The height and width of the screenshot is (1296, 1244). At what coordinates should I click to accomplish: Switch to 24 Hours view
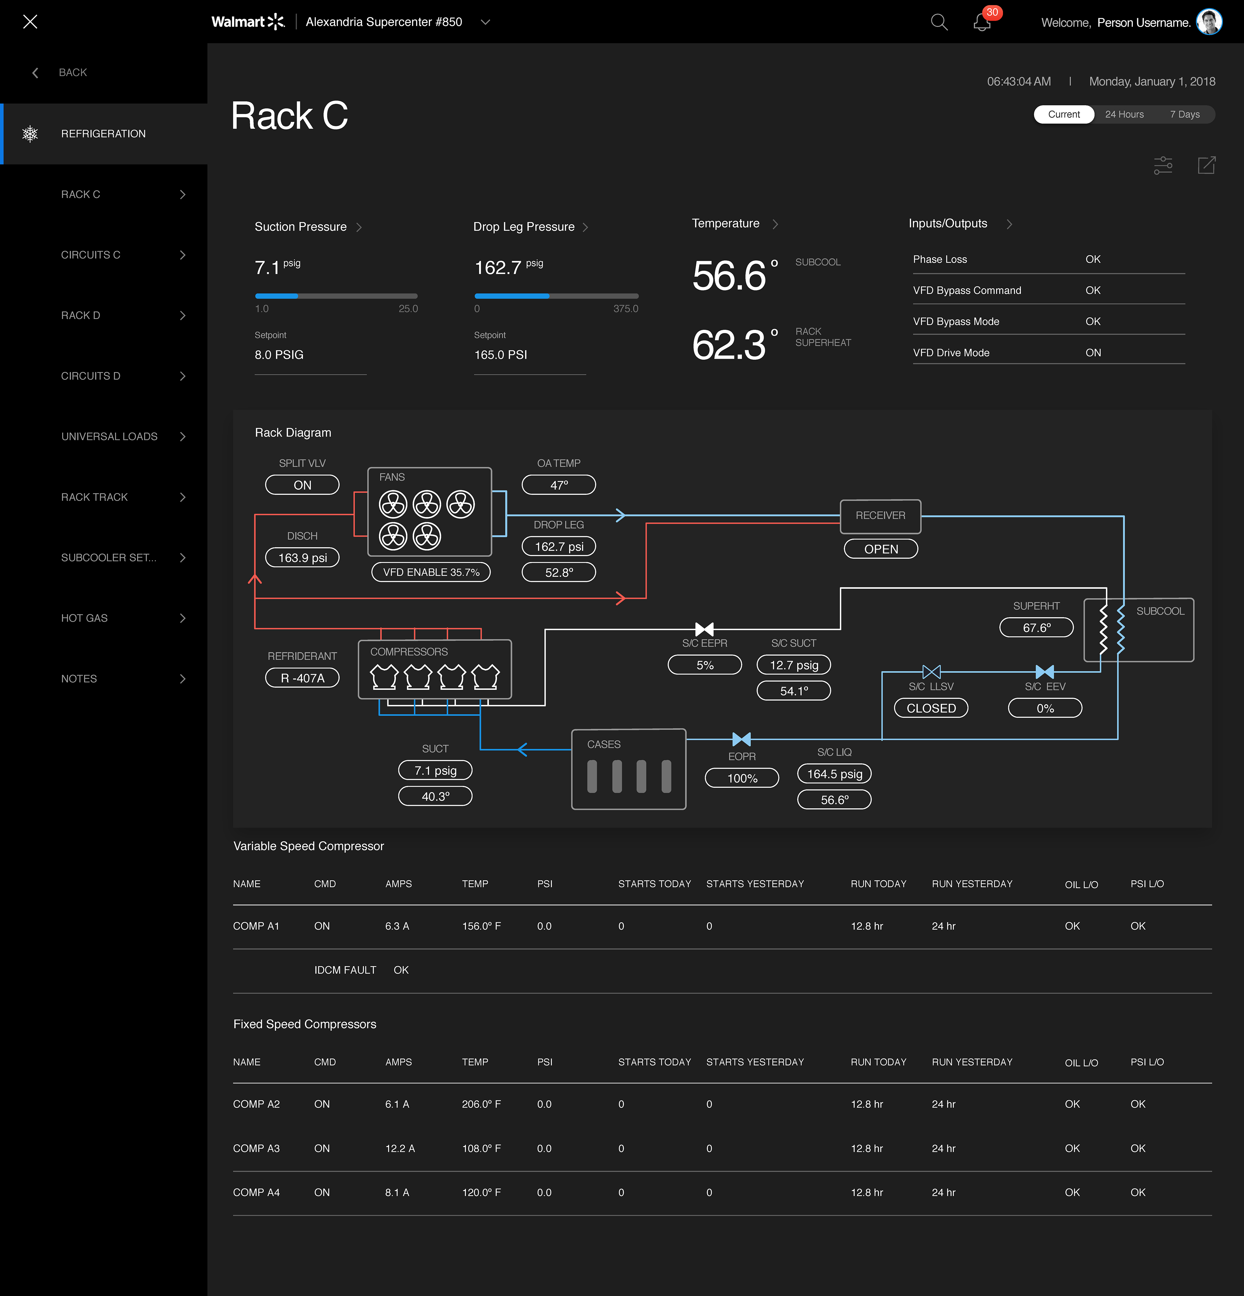[x=1124, y=114]
